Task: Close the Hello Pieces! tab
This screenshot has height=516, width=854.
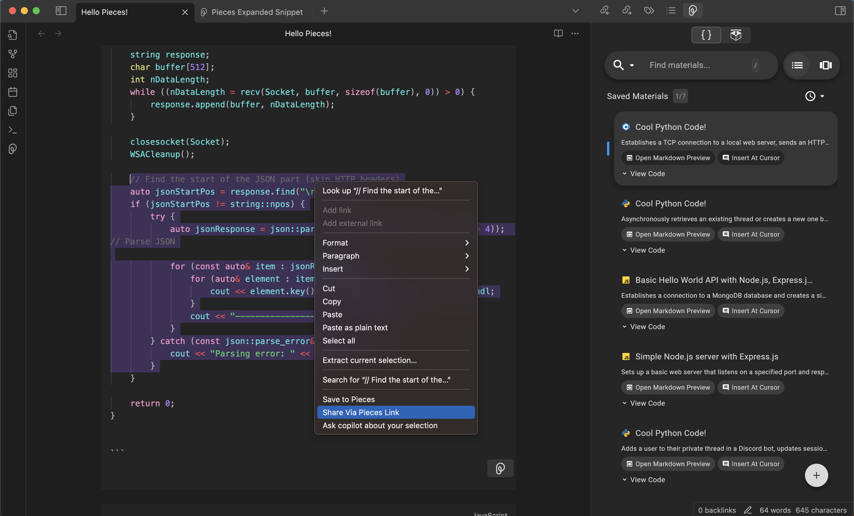Action: pos(185,12)
